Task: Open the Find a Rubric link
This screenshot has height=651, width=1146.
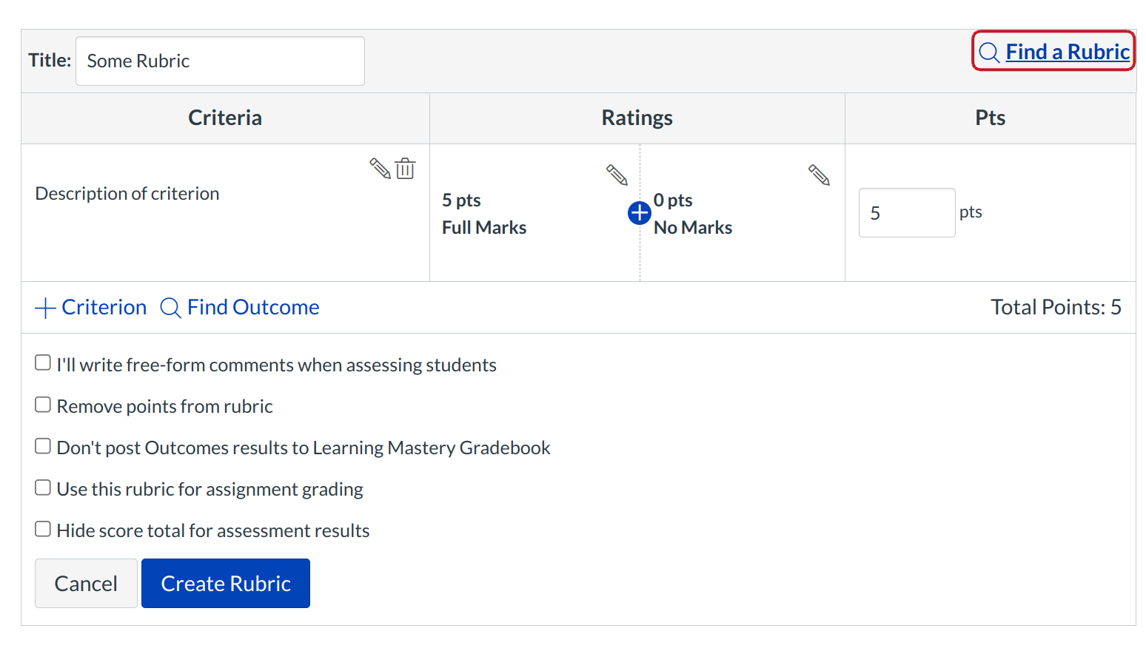Action: [x=1067, y=52]
